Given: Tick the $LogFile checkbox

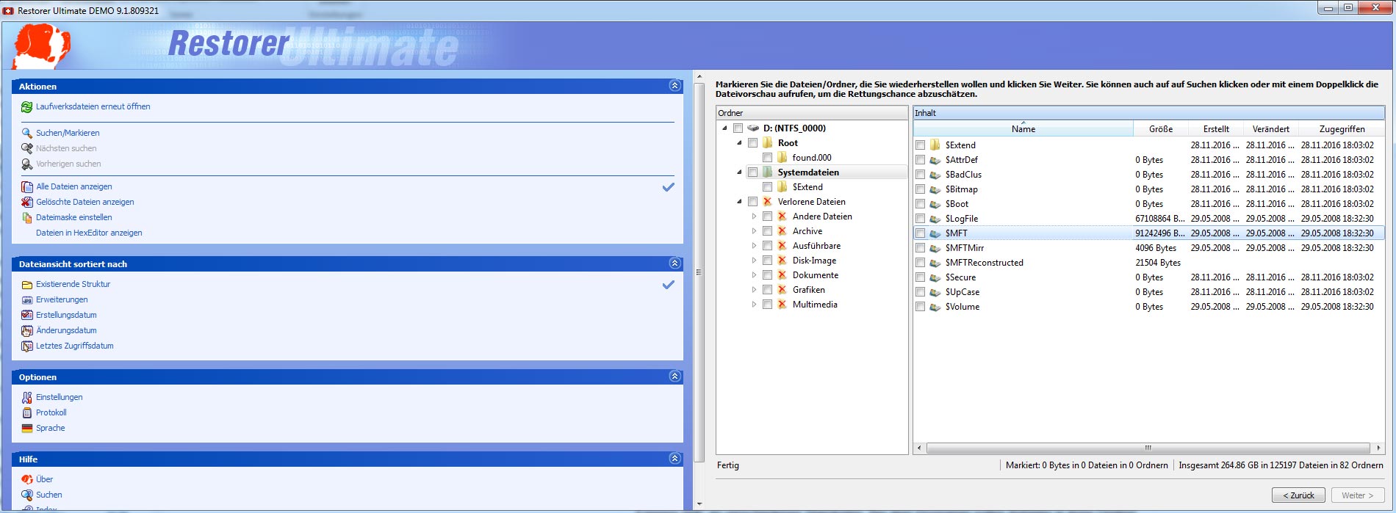Looking at the screenshot, I should [x=920, y=219].
